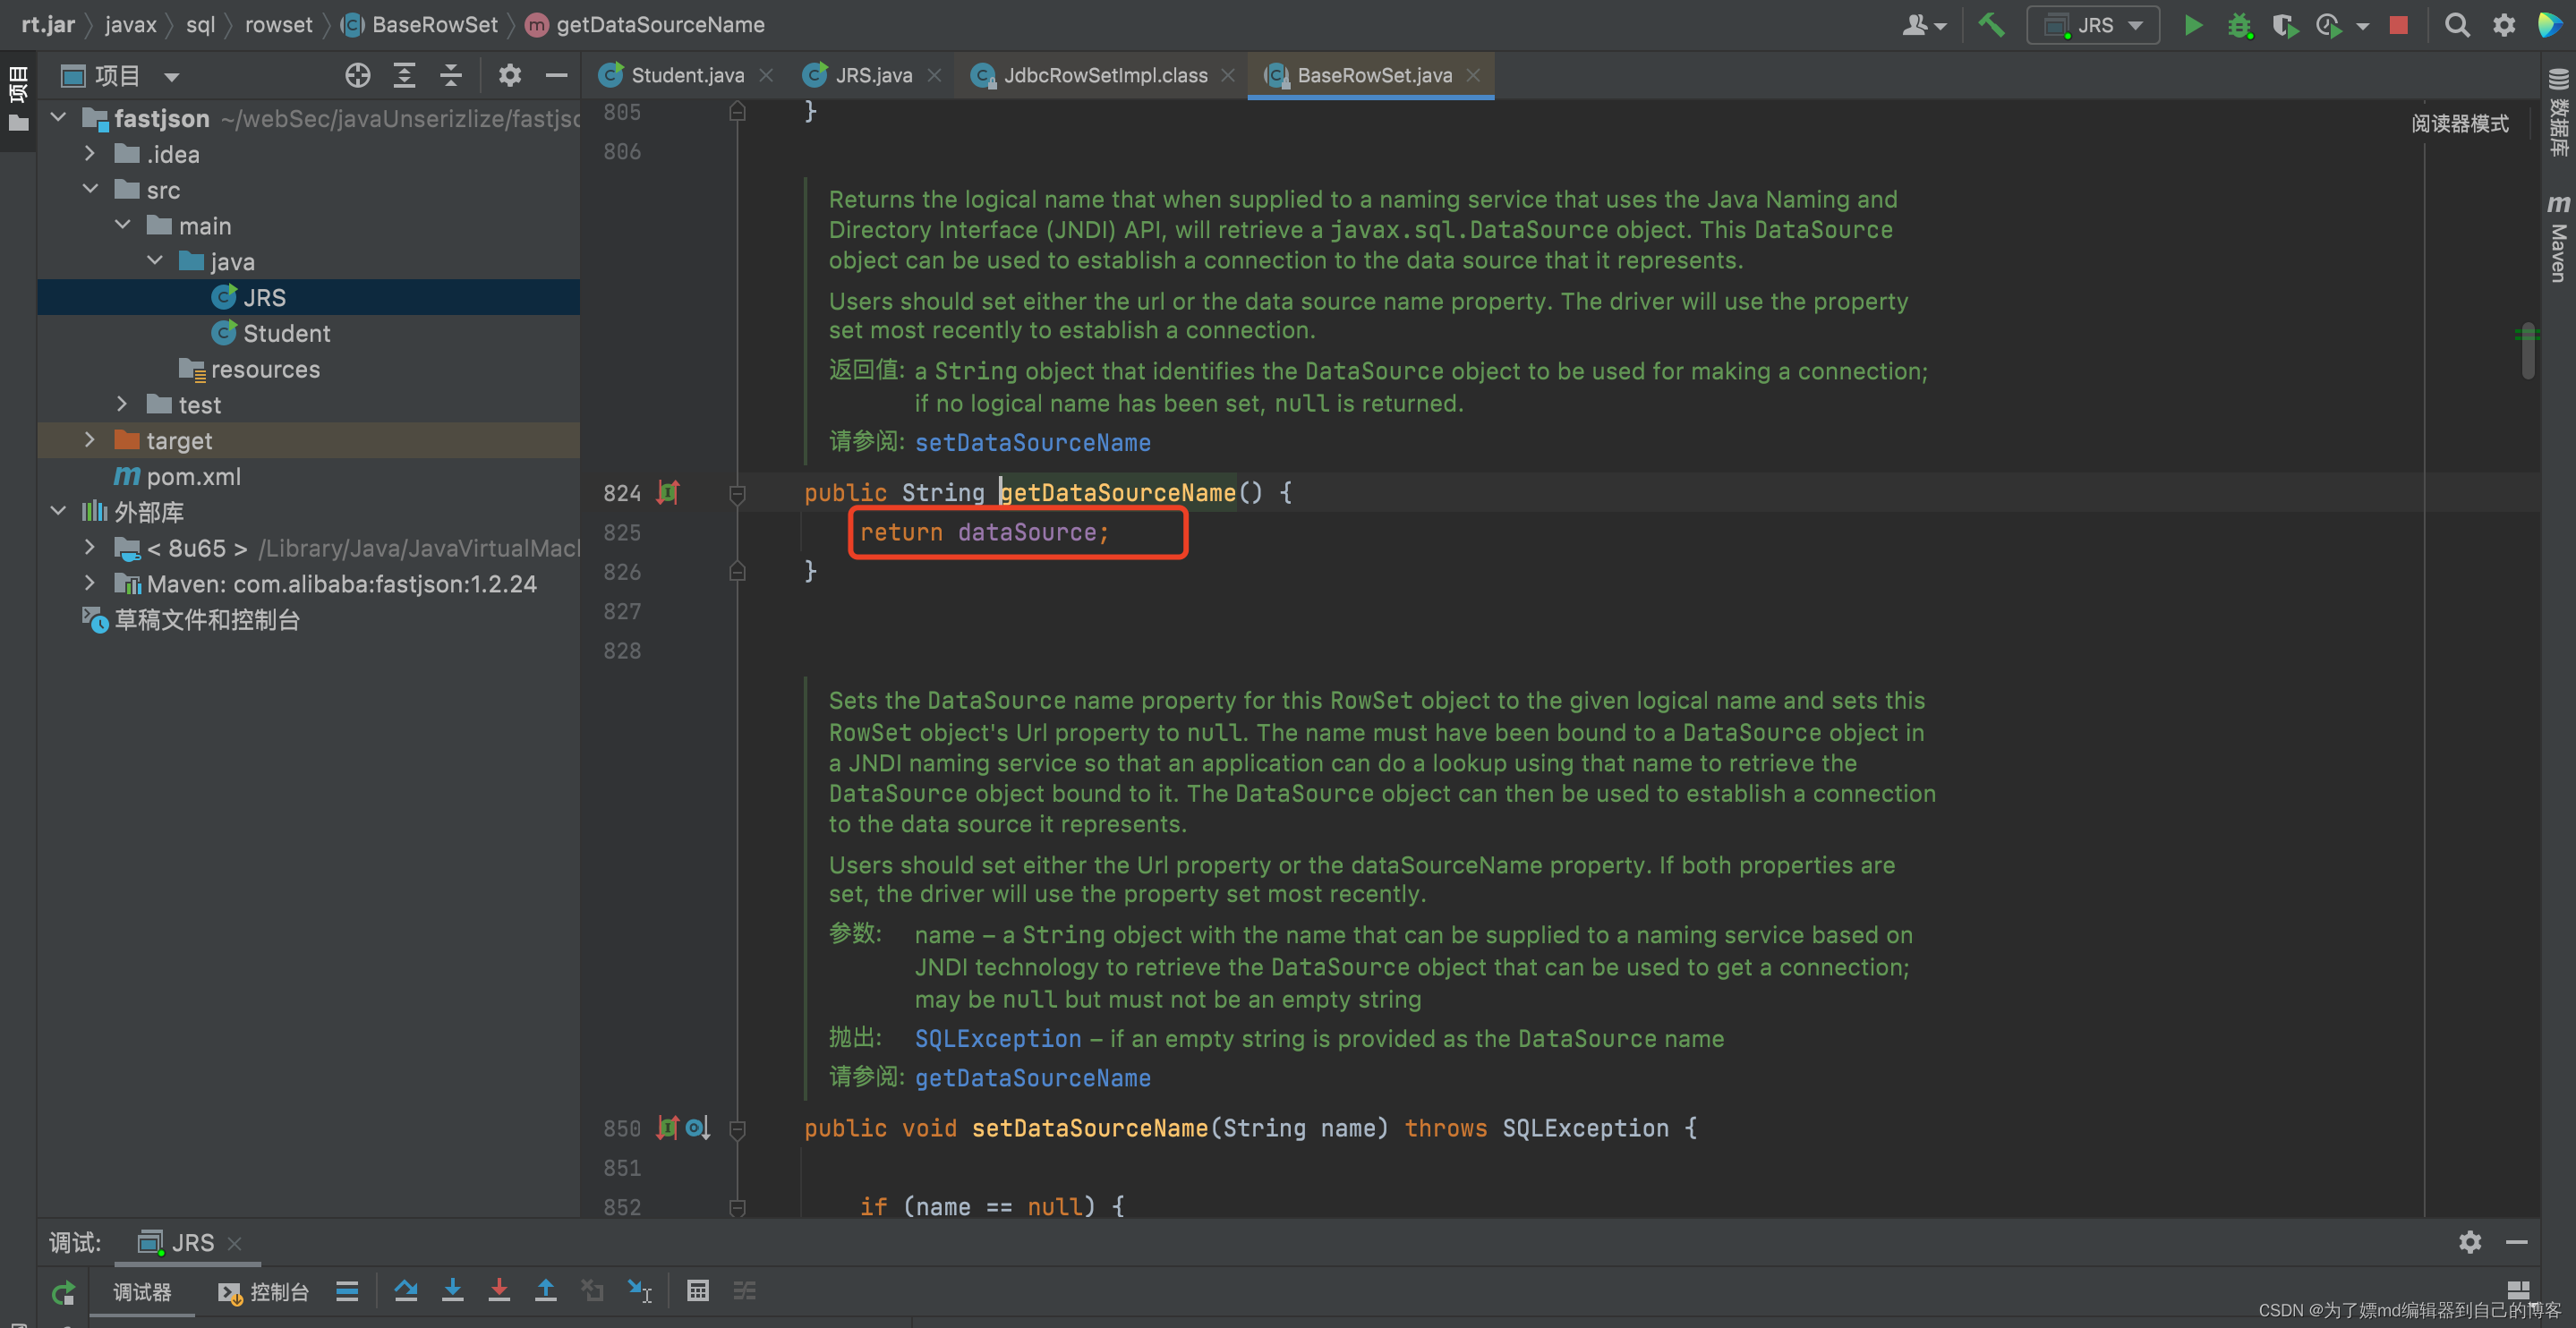Click the editor vertical scrollbar thumb
The width and height of the screenshot is (2576, 1328).
click(x=2528, y=350)
